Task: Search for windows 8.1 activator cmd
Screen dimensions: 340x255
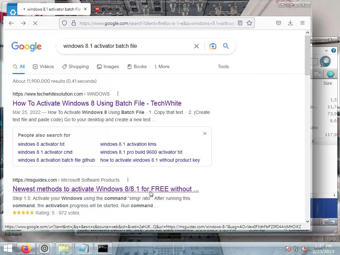Action: 45,152
